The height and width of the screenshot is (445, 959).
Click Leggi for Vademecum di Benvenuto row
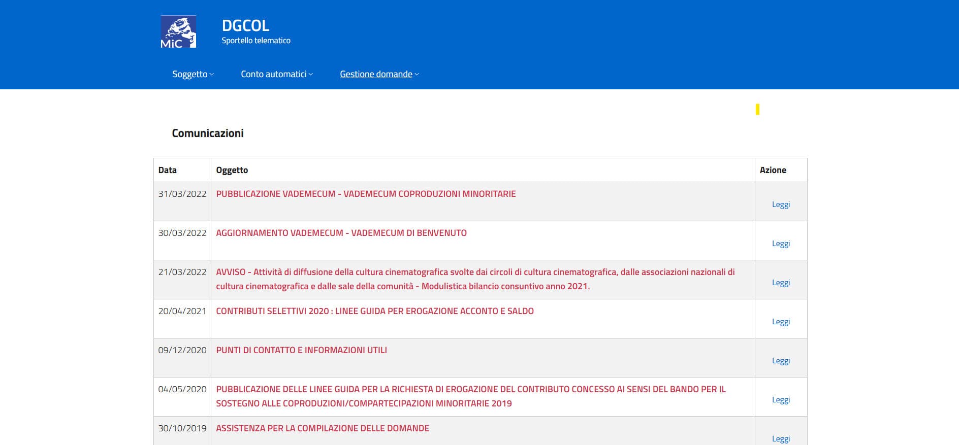point(781,244)
